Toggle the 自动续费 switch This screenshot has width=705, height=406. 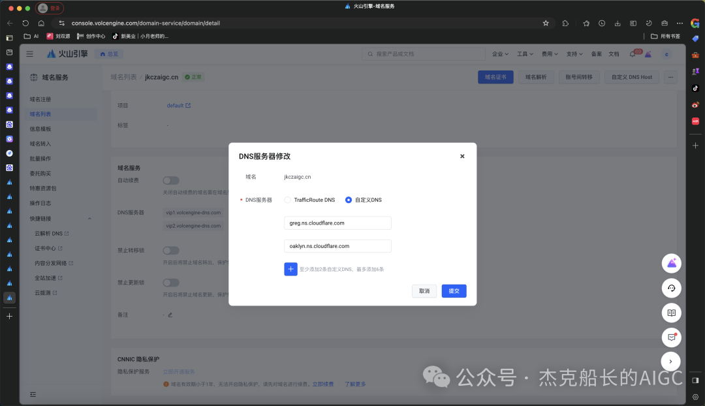point(171,180)
